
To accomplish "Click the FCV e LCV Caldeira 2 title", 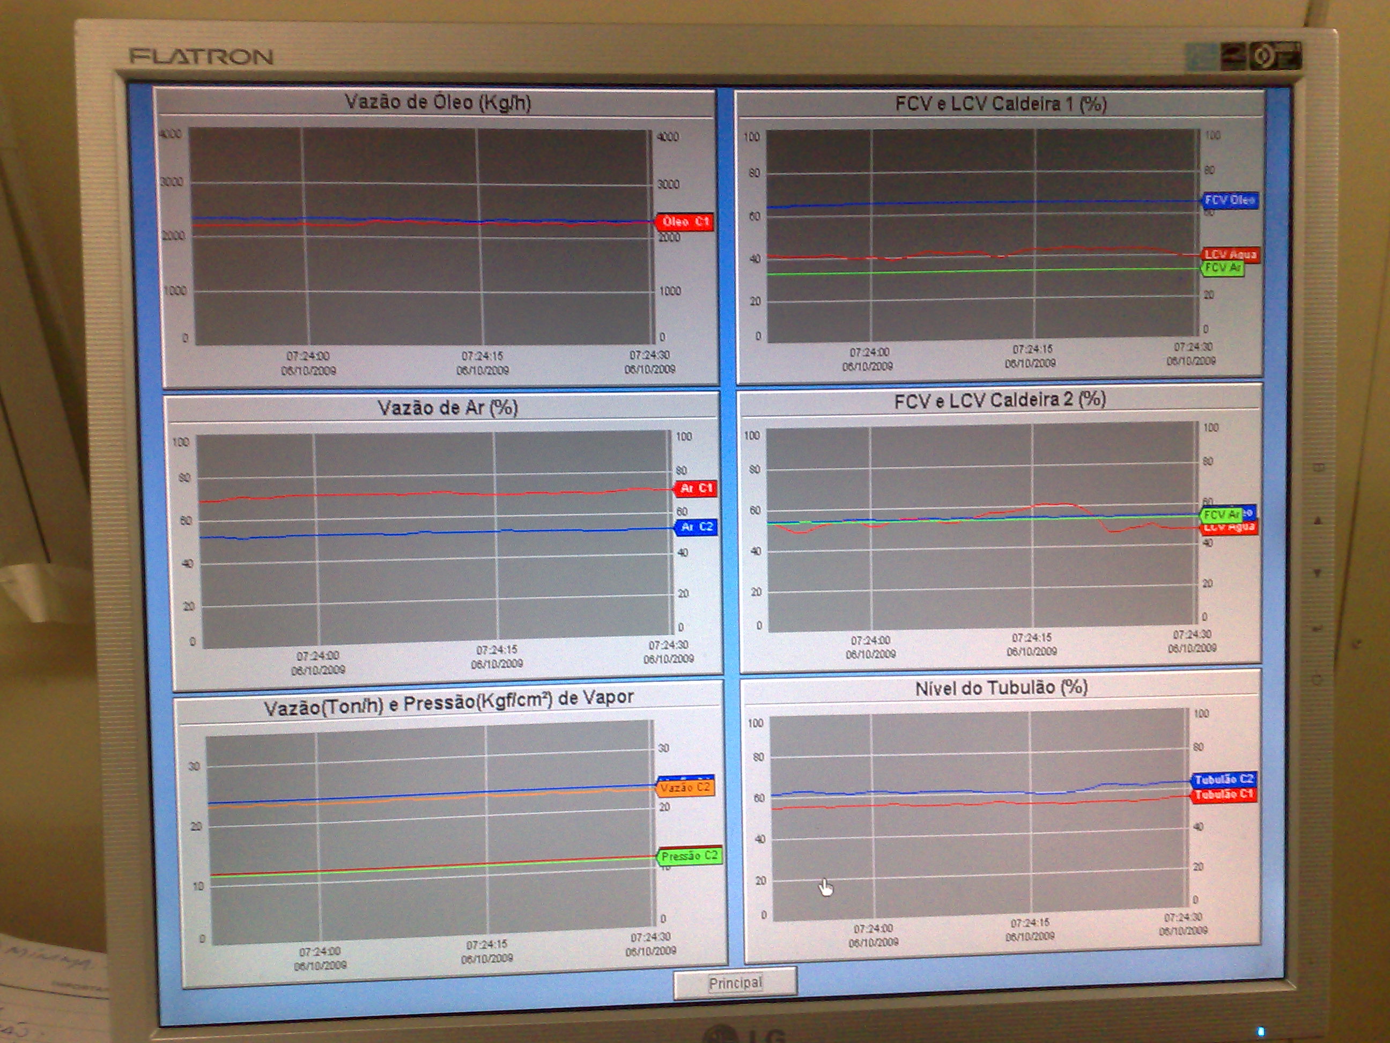I will [1000, 399].
